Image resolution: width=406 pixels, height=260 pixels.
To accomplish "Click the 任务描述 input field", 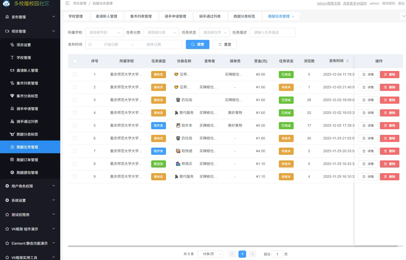I will pyautogui.click(x=272, y=32).
